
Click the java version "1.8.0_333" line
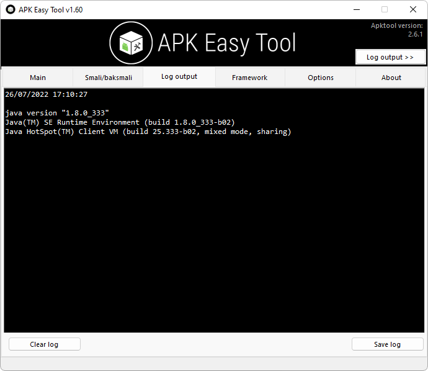tap(57, 113)
